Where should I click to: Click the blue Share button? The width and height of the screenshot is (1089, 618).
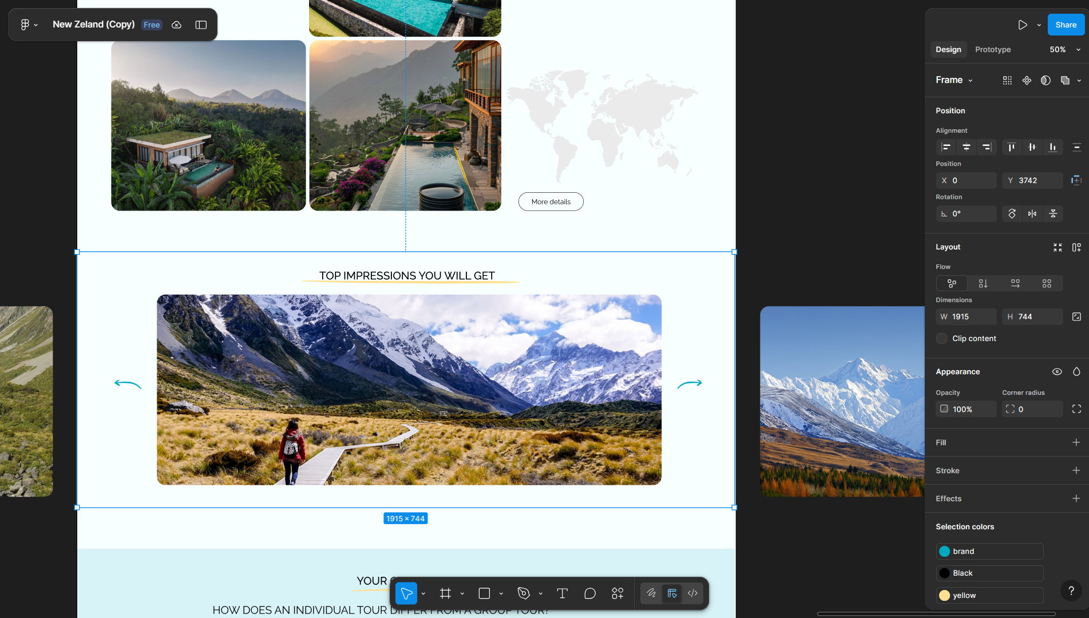pos(1066,25)
